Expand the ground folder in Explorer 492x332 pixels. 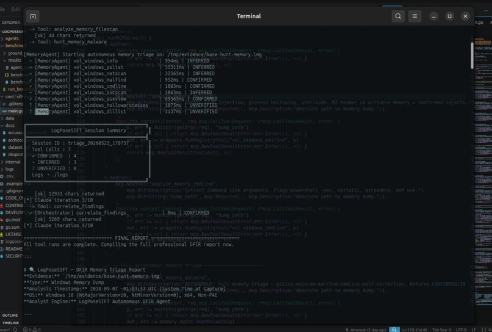click(x=13, y=53)
